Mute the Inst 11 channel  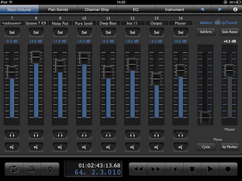132,147
